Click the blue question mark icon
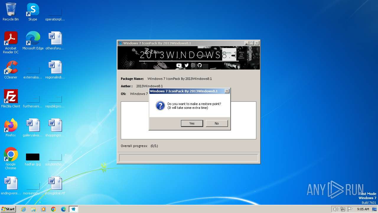This screenshot has width=378, height=213. point(160,106)
